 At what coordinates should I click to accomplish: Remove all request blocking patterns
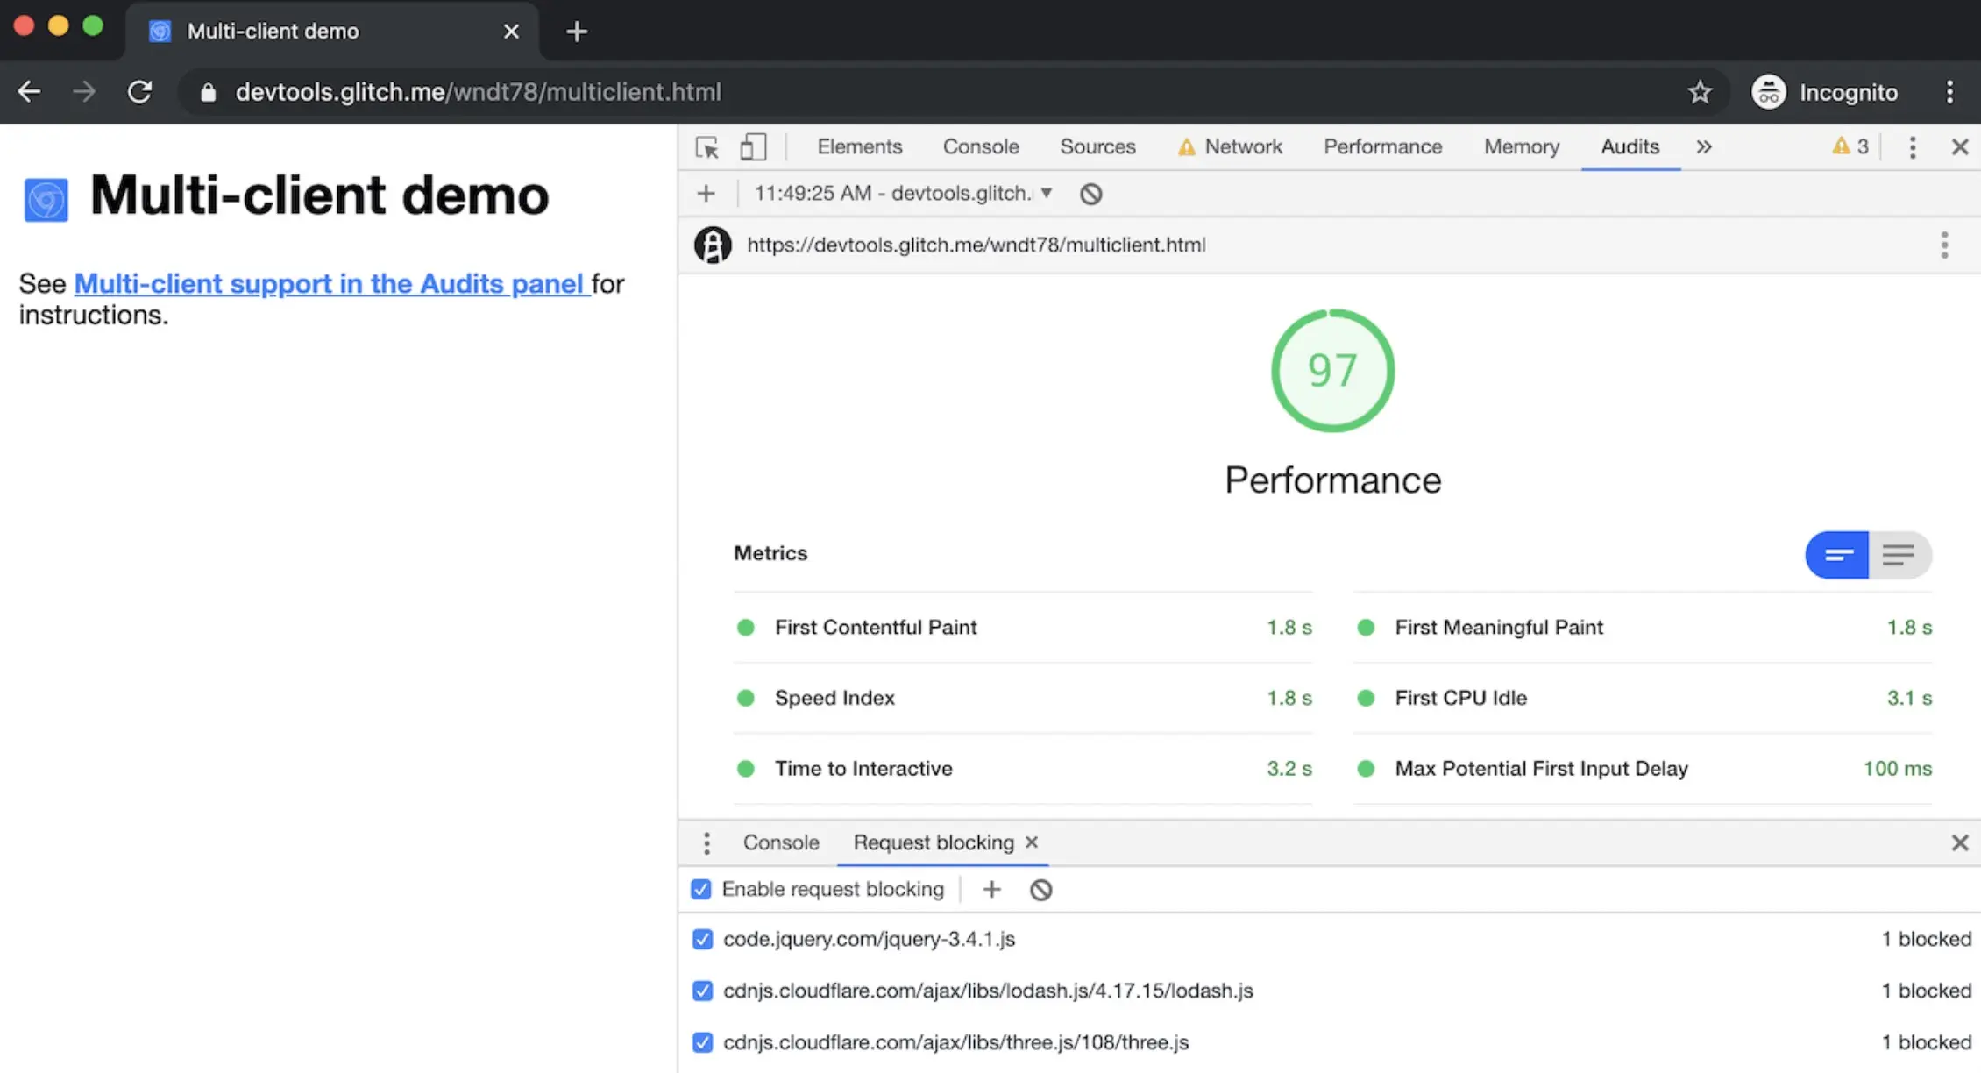pos(1040,890)
